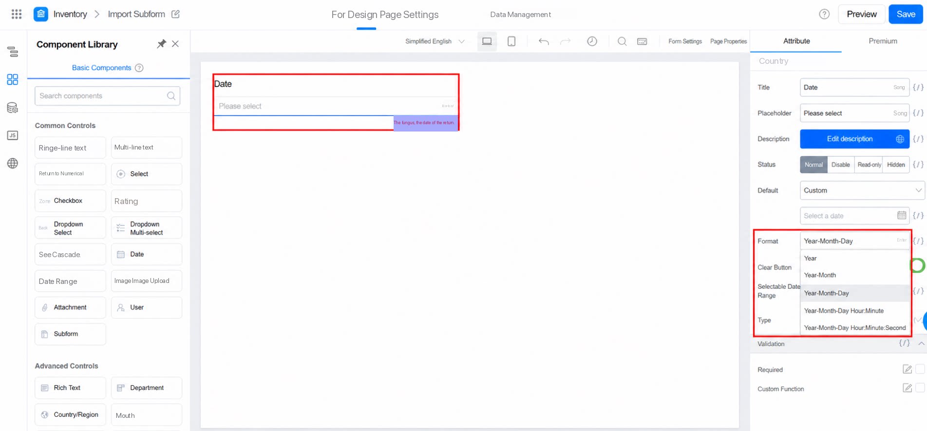The height and width of the screenshot is (431, 927).
Task: Switch to mobile device preview icon
Action: tap(511, 41)
